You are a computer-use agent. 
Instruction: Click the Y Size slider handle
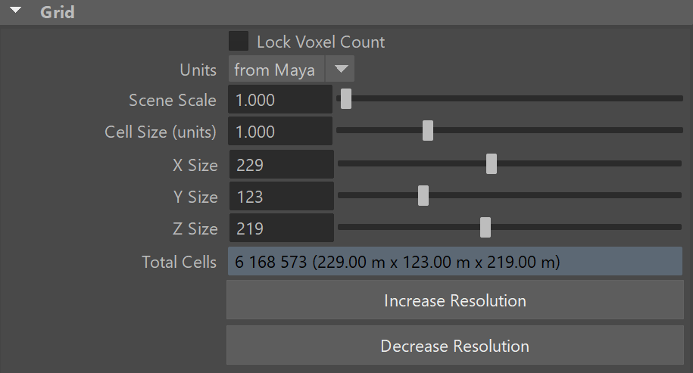pos(423,195)
